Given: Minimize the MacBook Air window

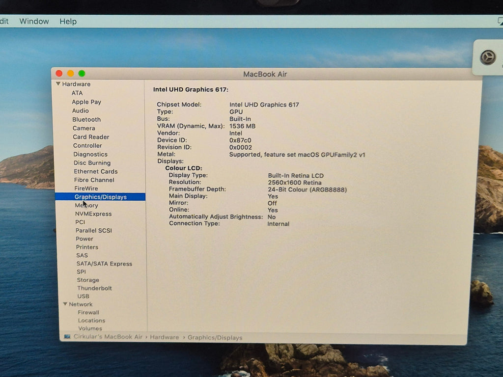Looking at the screenshot, I should click(x=70, y=74).
